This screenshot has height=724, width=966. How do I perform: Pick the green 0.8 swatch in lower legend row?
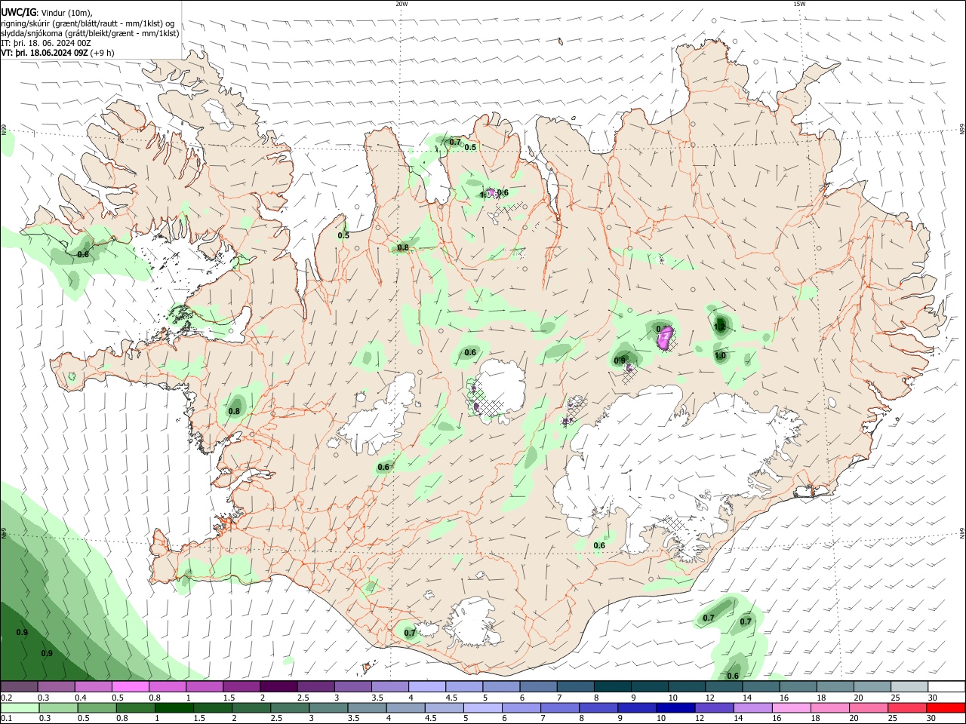pos(135,707)
